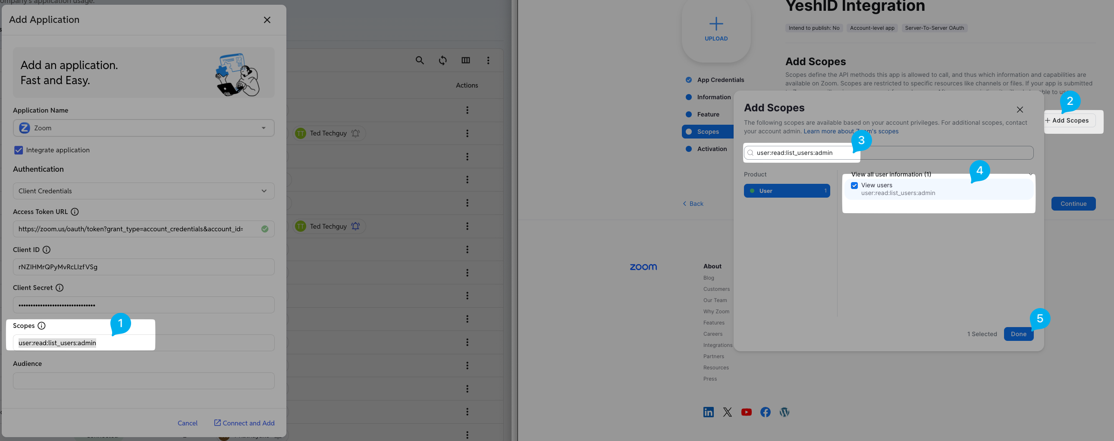
Task: Open YouTube icon in Zoom footer
Action: coord(747,412)
